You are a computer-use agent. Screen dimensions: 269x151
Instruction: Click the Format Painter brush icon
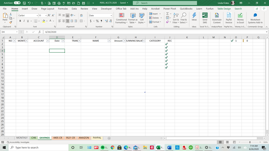click(11, 22)
